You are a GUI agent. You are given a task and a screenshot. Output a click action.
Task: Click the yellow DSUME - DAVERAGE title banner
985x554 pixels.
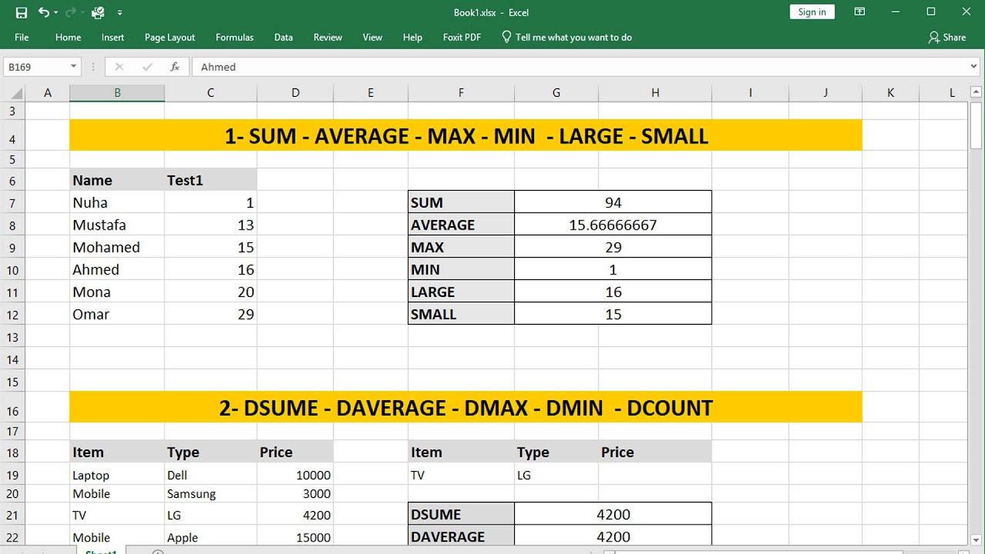(x=466, y=407)
